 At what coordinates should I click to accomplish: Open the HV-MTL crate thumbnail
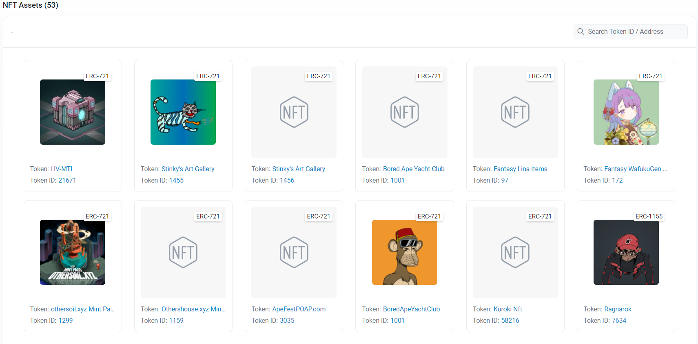click(x=73, y=112)
